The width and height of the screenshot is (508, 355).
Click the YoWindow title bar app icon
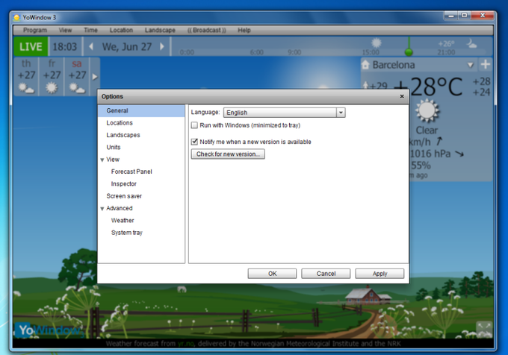(17, 17)
